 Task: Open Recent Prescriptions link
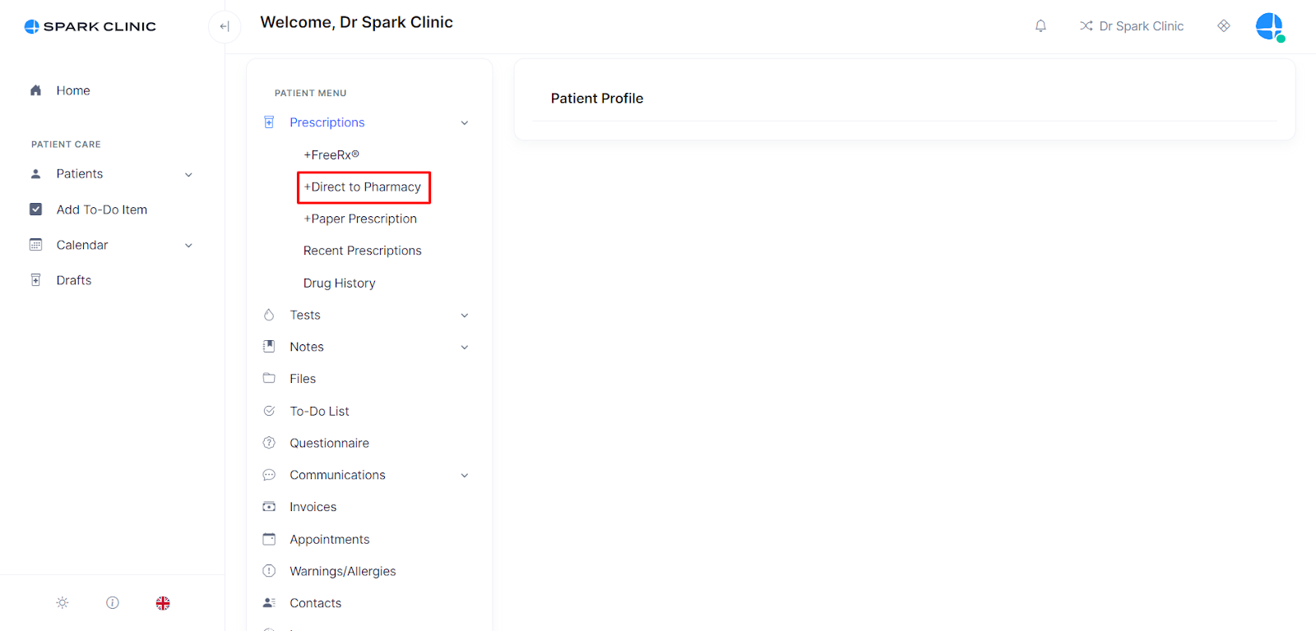[363, 251]
